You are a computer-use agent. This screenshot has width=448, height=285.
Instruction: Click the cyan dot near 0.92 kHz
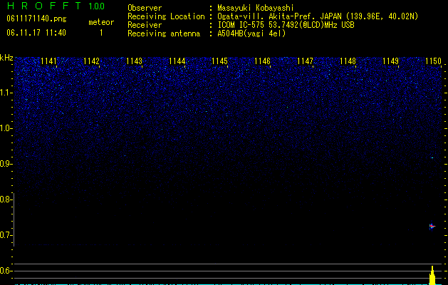pos(432,157)
